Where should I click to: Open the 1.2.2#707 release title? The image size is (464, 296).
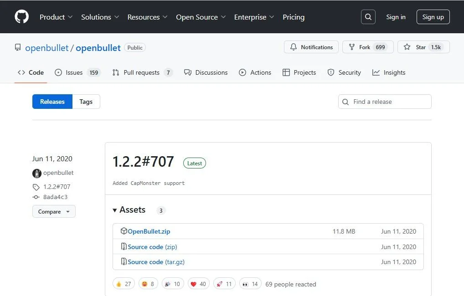point(143,162)
